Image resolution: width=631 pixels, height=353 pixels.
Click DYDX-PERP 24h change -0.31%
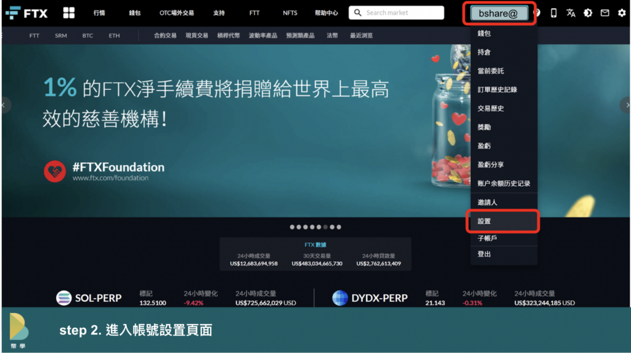(x=473, y=303)
